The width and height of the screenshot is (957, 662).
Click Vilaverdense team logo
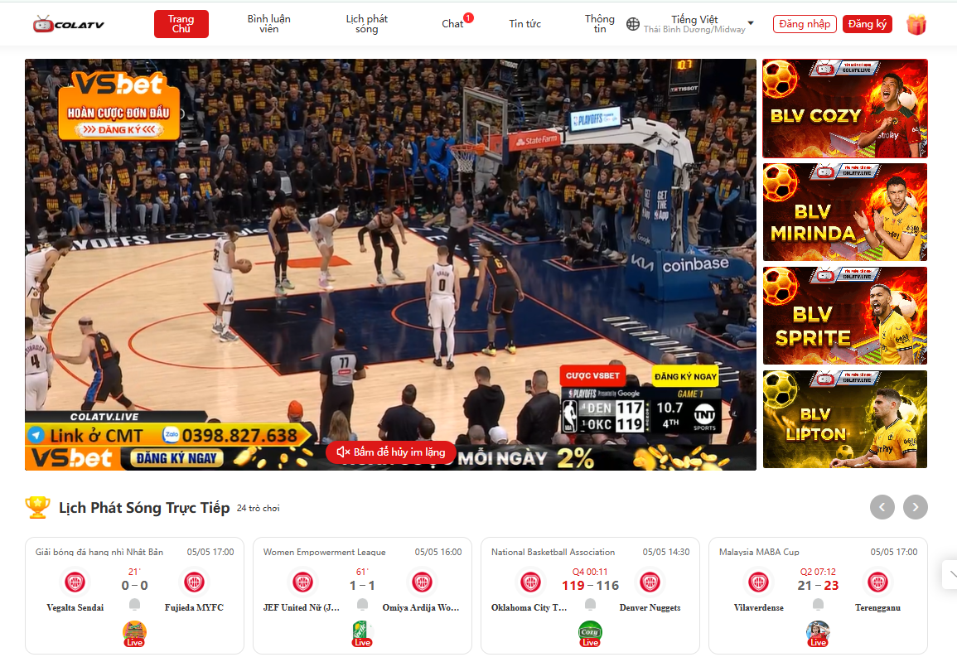coord(758,582)
